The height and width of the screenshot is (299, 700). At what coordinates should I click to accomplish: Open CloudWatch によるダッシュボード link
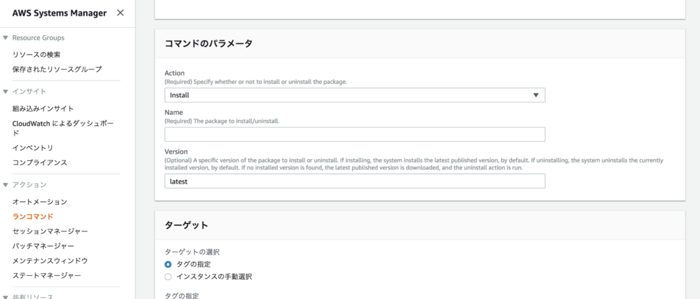click(62, 128)
